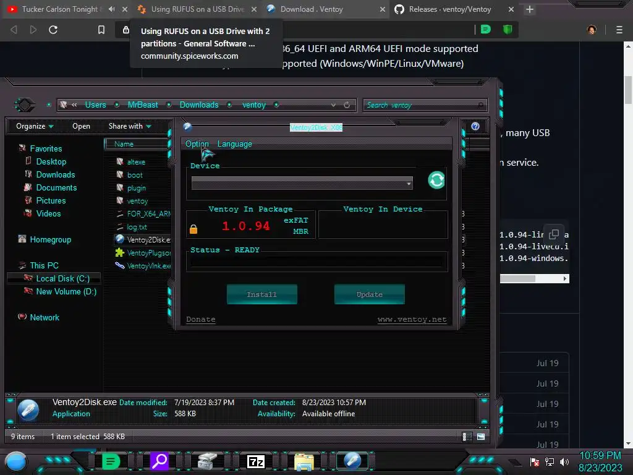Click Open in the Explorer toolbar
Screen dimensions: 633x475
(81, 126)
